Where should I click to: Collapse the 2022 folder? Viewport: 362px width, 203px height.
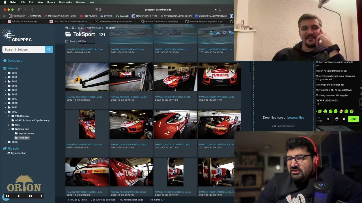5,112
